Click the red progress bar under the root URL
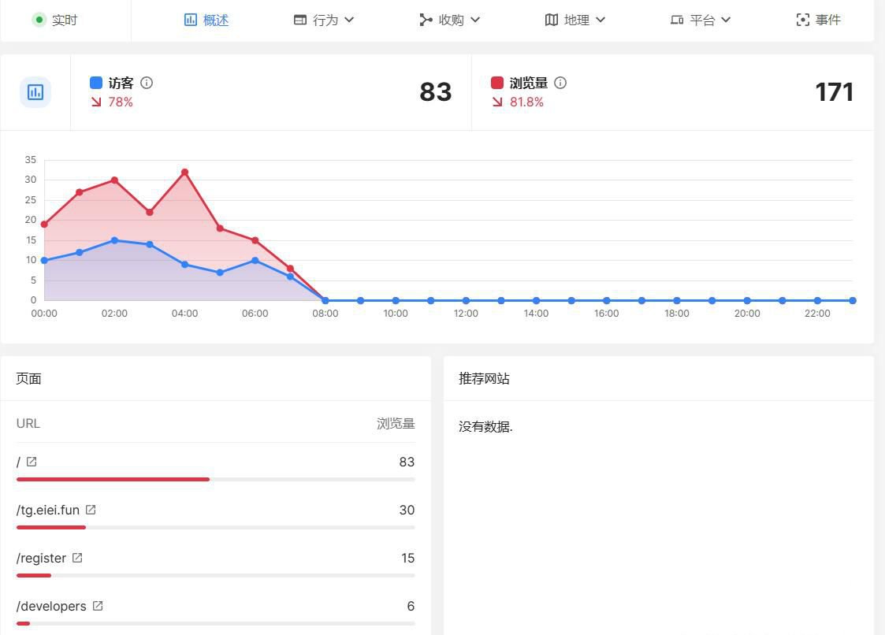Screen dimensions: 885x635 click(113, 479)
